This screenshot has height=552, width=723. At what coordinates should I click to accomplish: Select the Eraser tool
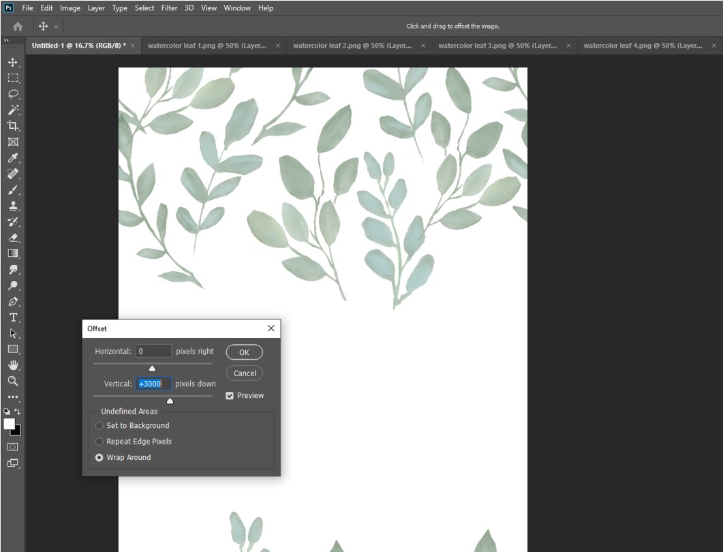click(x=13, y=238)
